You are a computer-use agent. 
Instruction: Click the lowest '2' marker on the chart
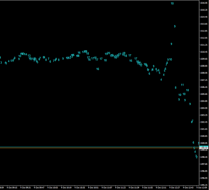click(197, 157)
